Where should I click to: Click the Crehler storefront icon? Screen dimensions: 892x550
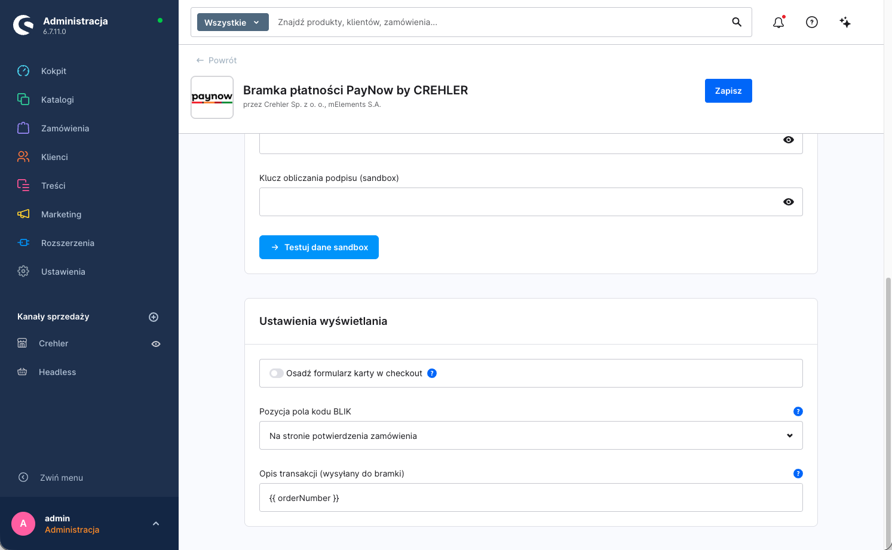click(x=22, y=343)
